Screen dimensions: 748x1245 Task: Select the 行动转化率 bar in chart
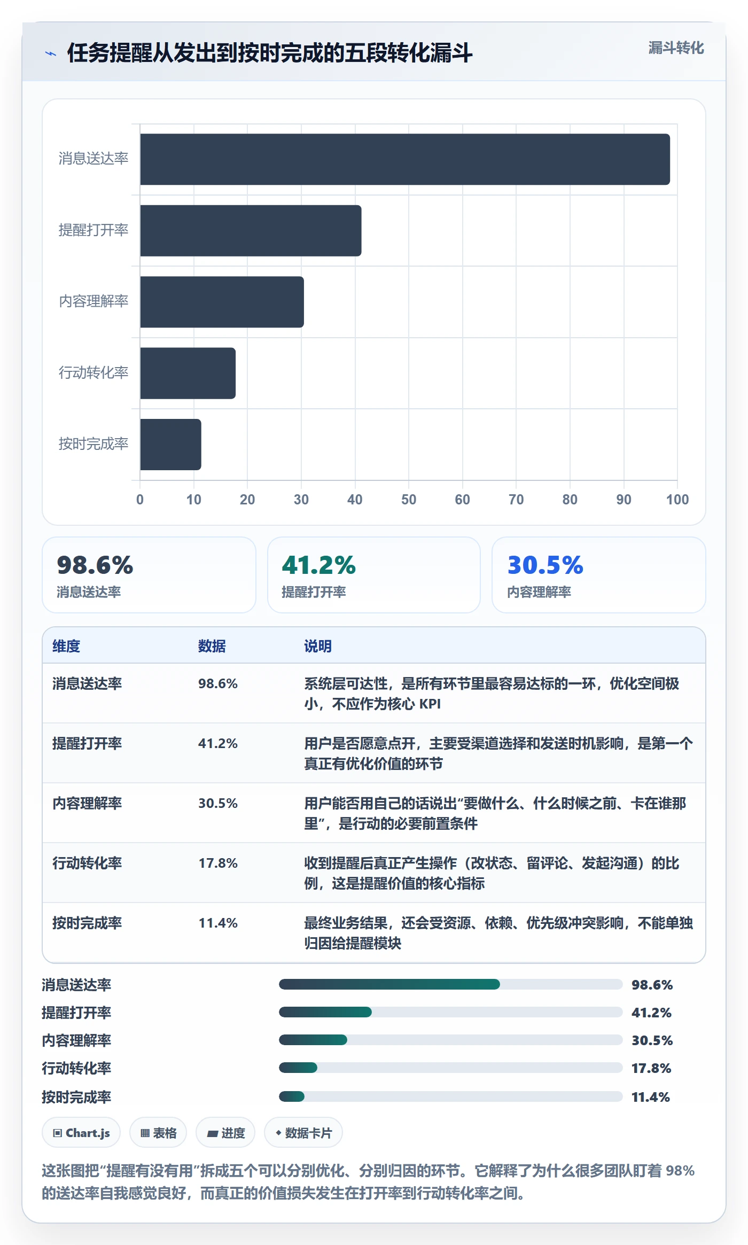point(188,373)
